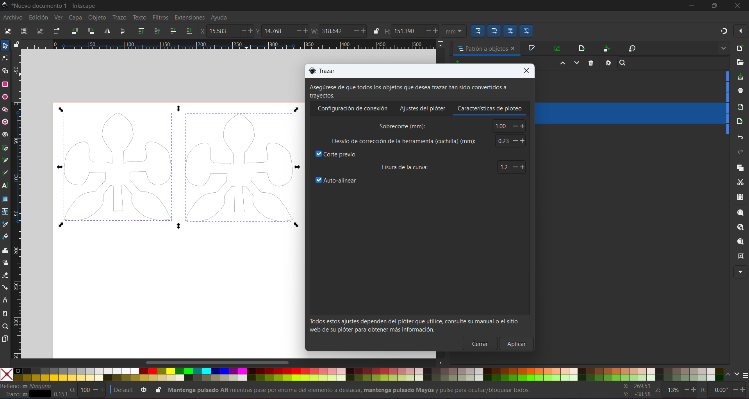Expand more commands arrow in right bar
This screenshot has width=749, height=399.
click(740, 272)
